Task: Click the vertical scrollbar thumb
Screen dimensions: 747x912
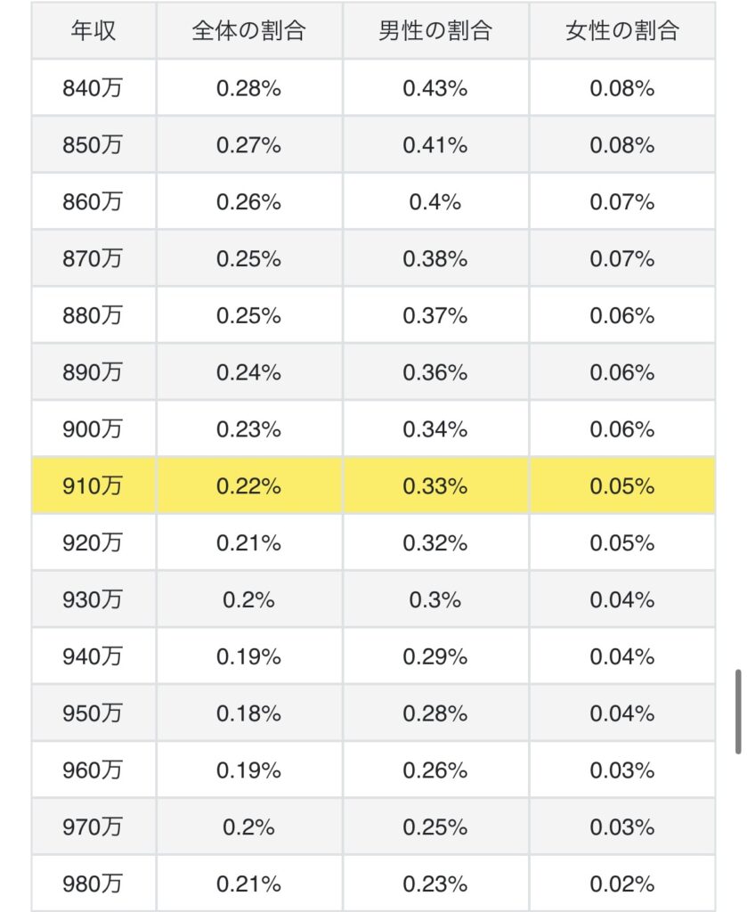Action: 738,712
